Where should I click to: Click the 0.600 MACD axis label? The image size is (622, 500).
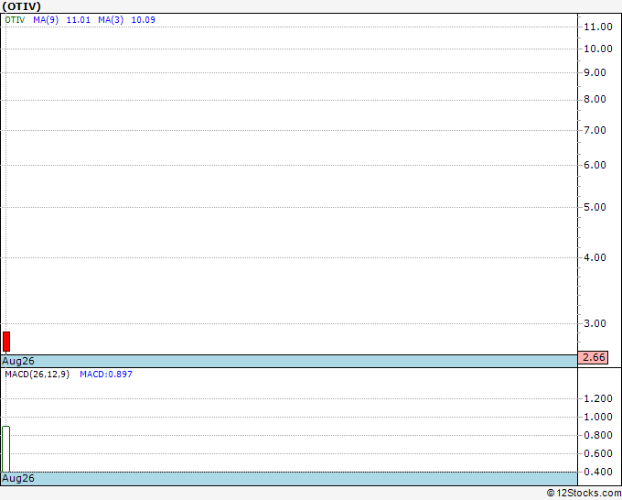pos(598,453)
